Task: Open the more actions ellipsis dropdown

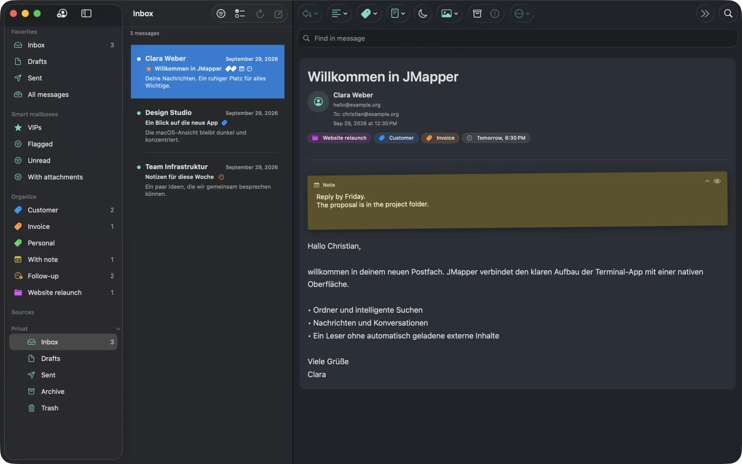Action: [x=522, y=13]
